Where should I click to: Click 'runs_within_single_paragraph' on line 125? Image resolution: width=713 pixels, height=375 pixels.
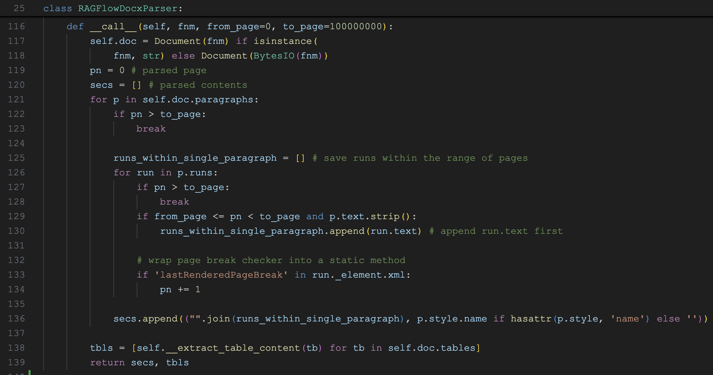pyautogui.click(x=195, y=158)
